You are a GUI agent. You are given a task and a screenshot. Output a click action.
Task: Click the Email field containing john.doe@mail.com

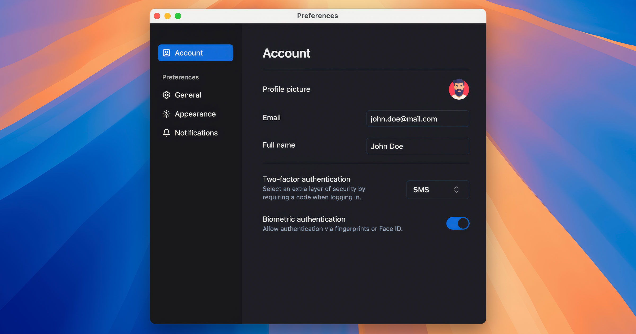click(418, 118)
